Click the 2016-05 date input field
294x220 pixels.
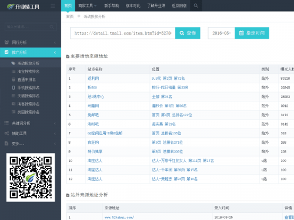point(221,33)
